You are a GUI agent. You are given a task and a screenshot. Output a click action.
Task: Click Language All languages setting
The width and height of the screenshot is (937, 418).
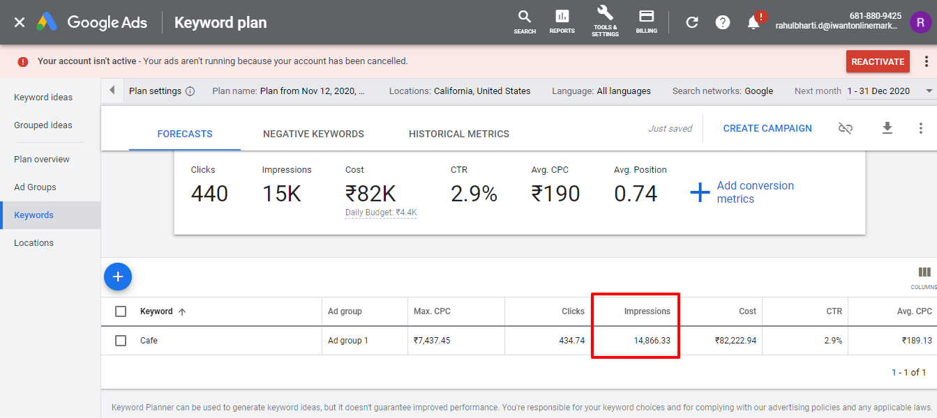pos(601,91)
